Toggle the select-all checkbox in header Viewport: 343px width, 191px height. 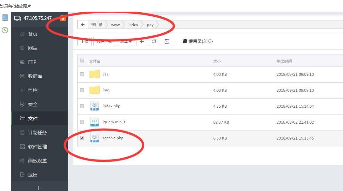(x=82, y=61)
